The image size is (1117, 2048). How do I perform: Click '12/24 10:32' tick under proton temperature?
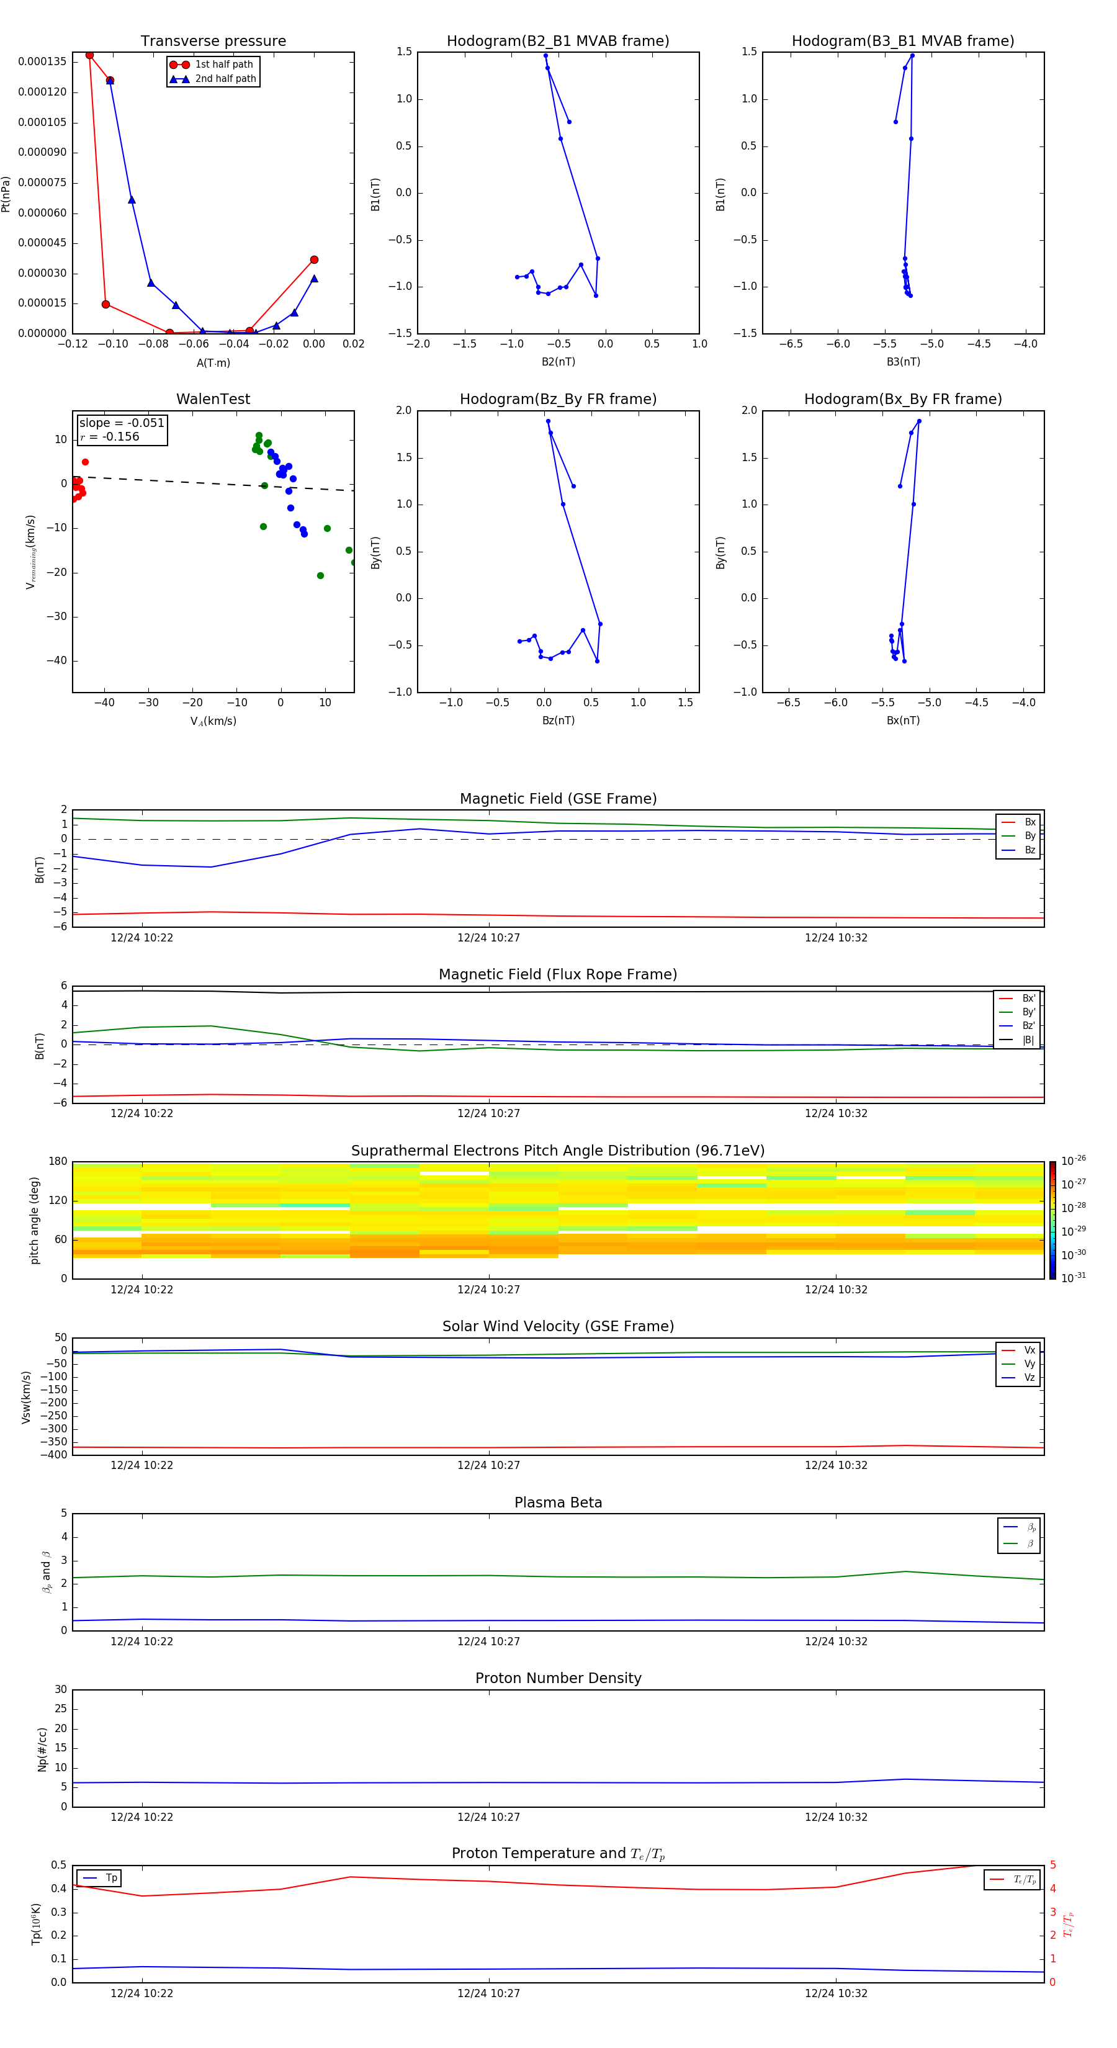pos(835,1994)
